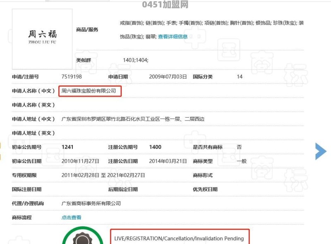Select registration number 7519198
This screenshot has width=331, height=244.
(x=72, y=77)
